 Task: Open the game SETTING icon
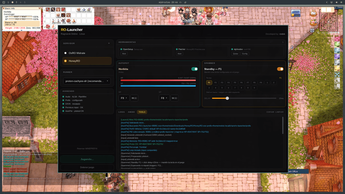[313, 23]
